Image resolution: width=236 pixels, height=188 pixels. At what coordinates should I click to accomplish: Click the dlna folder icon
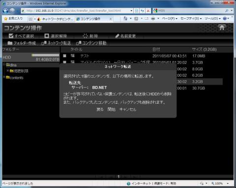pos(8,64)
